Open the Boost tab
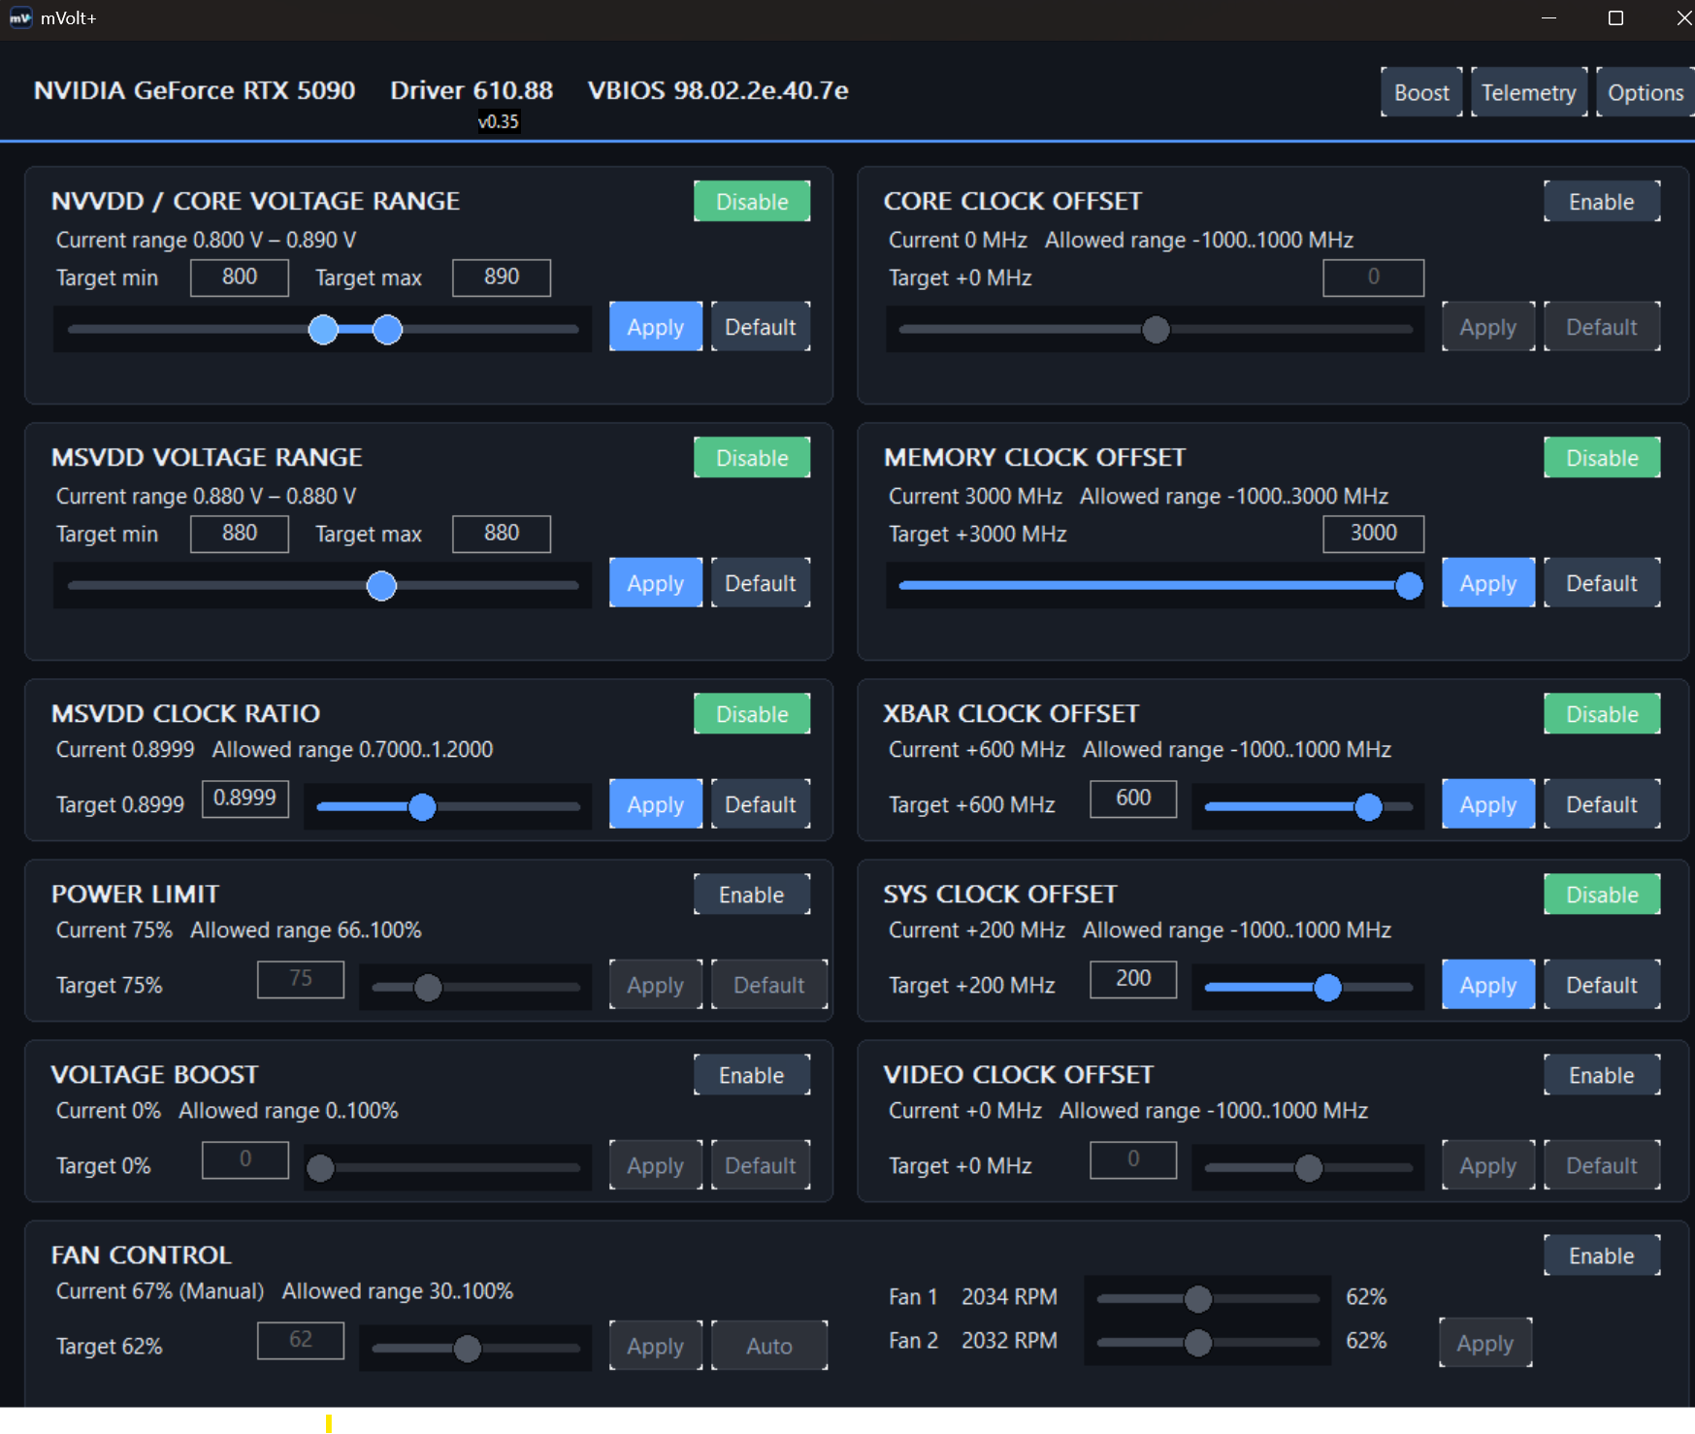 [x=1421, y=92]
